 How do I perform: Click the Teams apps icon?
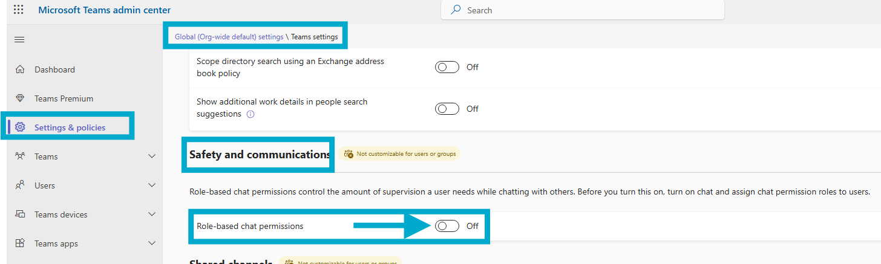20,243
